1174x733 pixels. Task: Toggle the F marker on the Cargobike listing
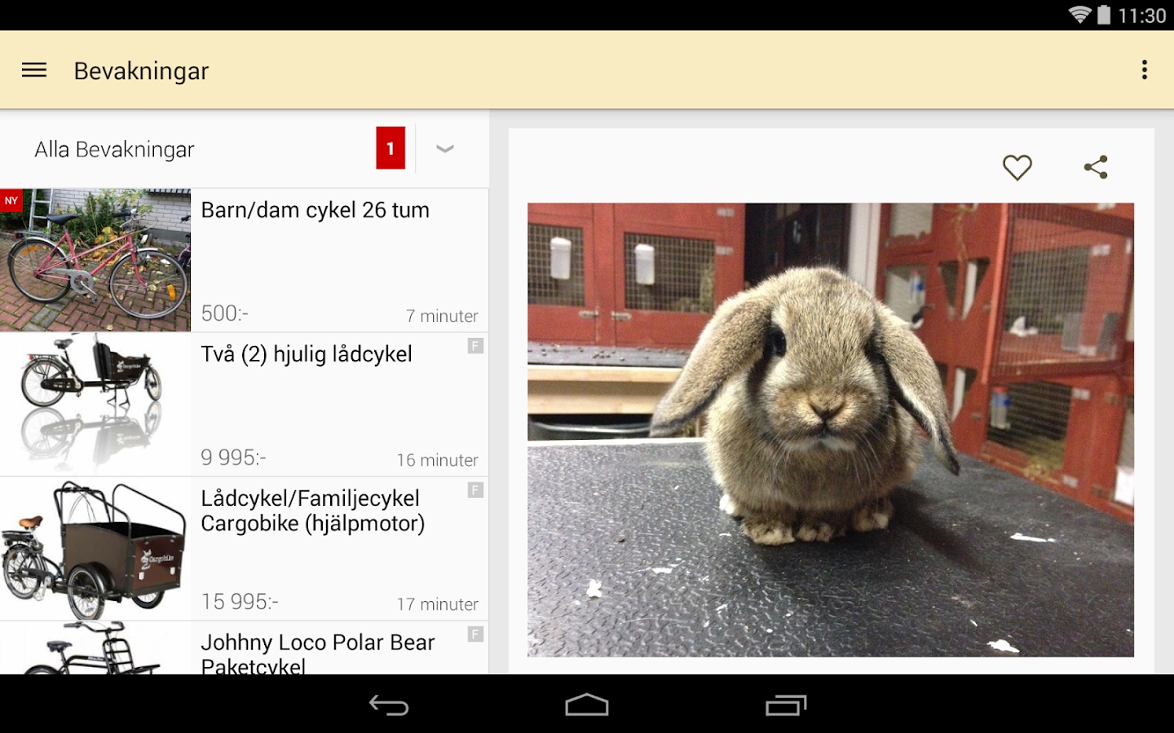[475, 490]
